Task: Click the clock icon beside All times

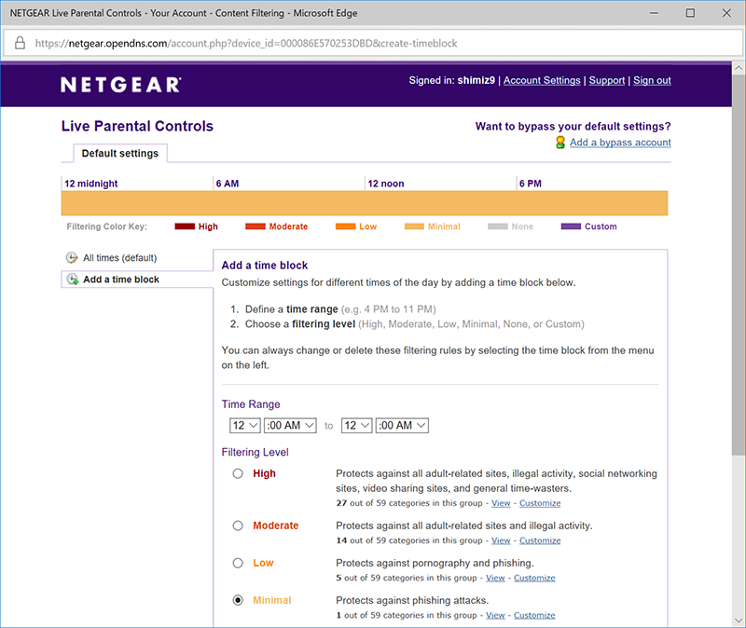Action: click(72, 258)
